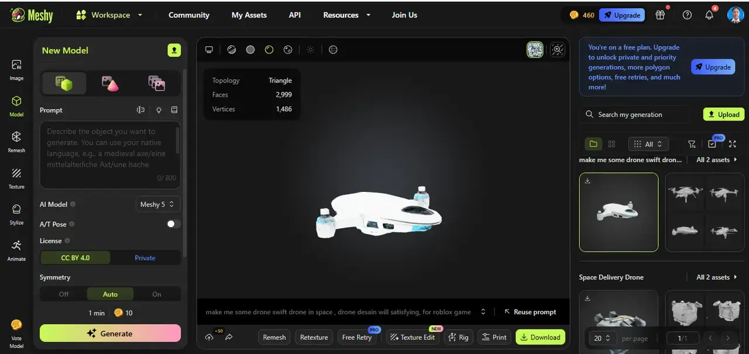Set Symmetry to On

(x=156, y=294)
